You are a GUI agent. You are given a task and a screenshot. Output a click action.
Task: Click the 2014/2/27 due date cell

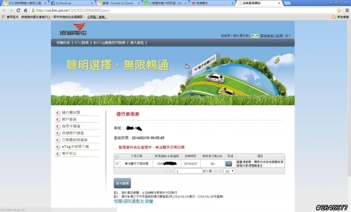point(191,164)
